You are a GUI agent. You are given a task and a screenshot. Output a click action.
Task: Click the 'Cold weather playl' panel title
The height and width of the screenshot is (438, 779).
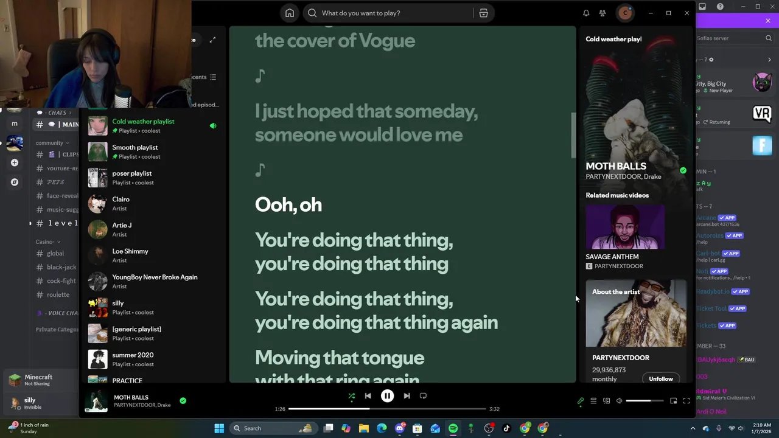[x=613, y=39]
